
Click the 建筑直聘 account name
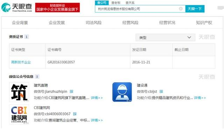(41, 85)
